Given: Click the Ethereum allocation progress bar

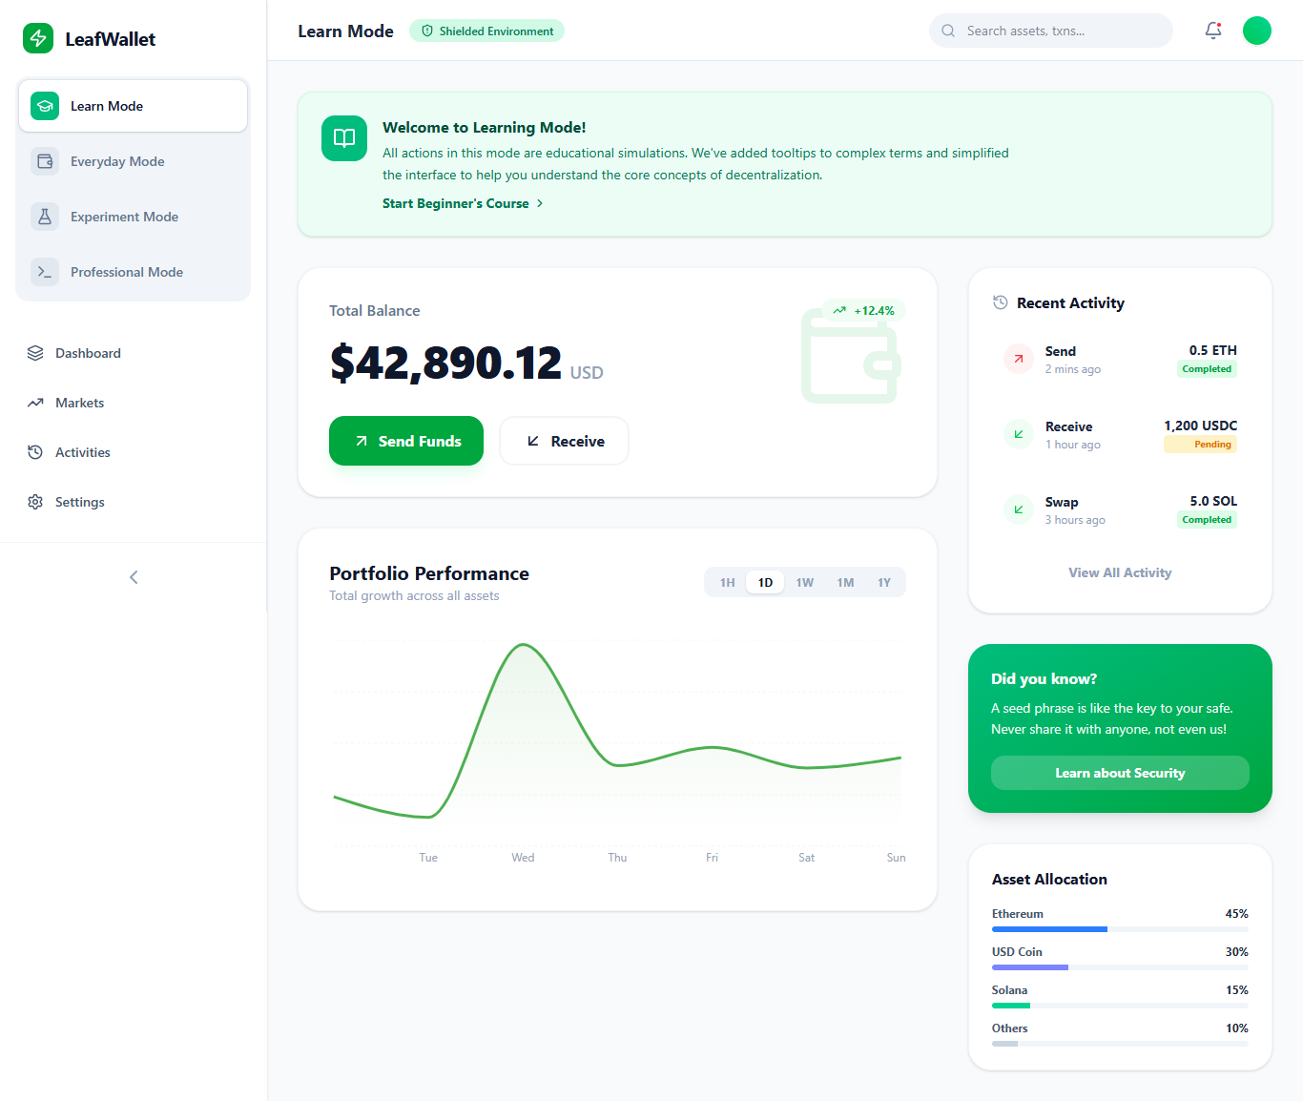Looking at the screenshot, I should coord(1120,929).
